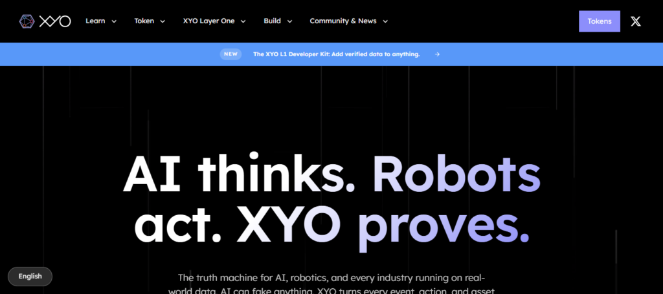Click the purple Tokens button
The height and width of the screenshot is (294, 663).
599,21
